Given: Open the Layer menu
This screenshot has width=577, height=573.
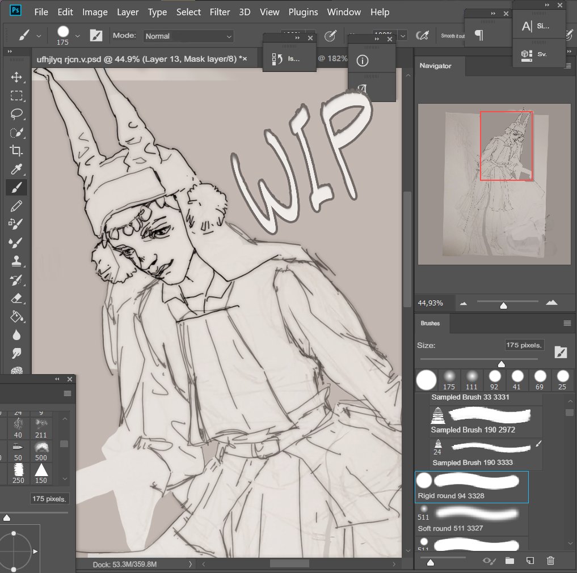Looking at the screenshot, I should pos(128,12).
